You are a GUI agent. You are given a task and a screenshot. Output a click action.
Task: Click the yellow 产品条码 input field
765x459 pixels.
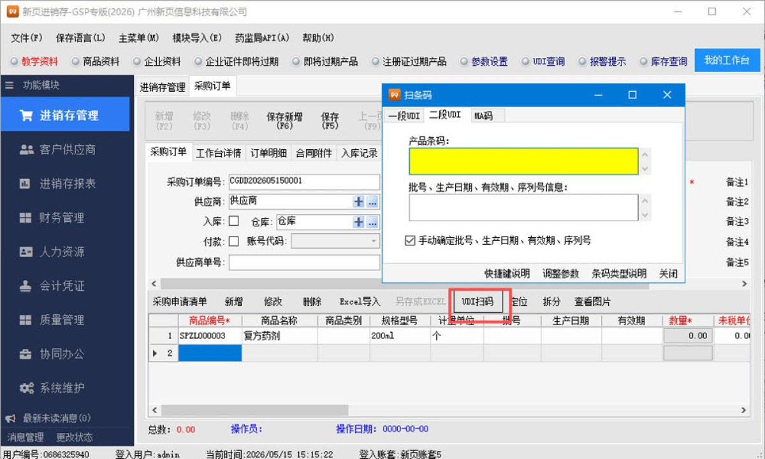coord(523,161)
